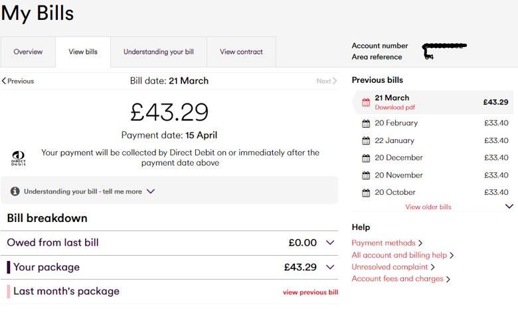Click the calendar icon beside 21 March
This screenshot has width=518, height=312.
366,102
